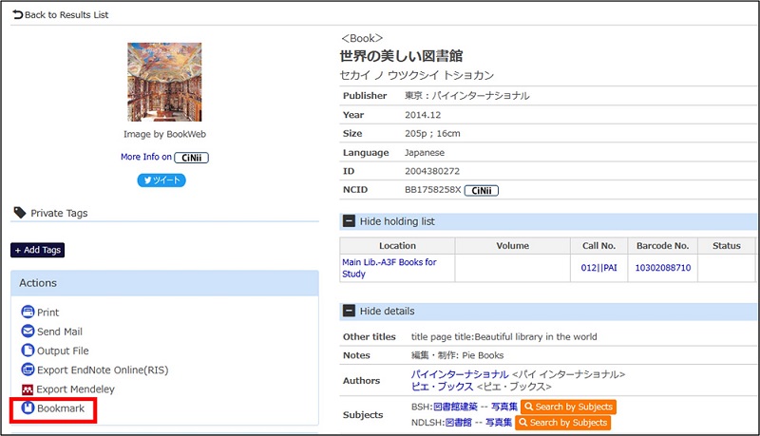The image size is (760, 436).
Task: Add tags with Add Tags button
Action: (x=38, y=250)
